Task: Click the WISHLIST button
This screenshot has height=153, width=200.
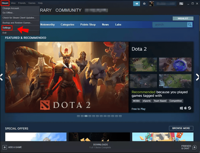Action: [x=183, y=18]
